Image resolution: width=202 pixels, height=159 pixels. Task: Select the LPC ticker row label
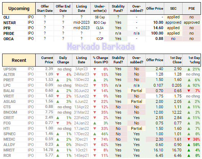pyautogui.click(x=7, y=85)
